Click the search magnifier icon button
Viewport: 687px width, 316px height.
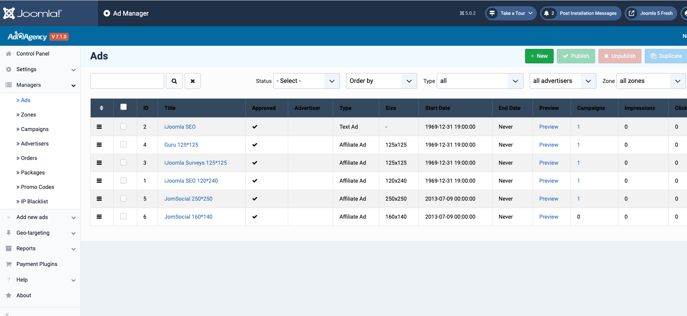click(174, 81)
